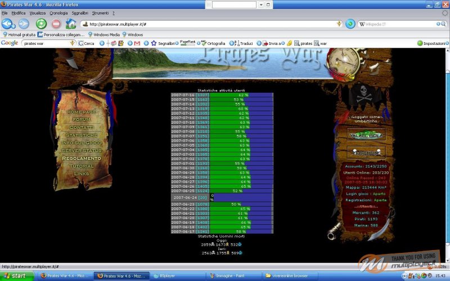This screenshot has height=281, width=450.
Task: Click the Wikipedia search magnifier icon
Action: coord(444,24)
